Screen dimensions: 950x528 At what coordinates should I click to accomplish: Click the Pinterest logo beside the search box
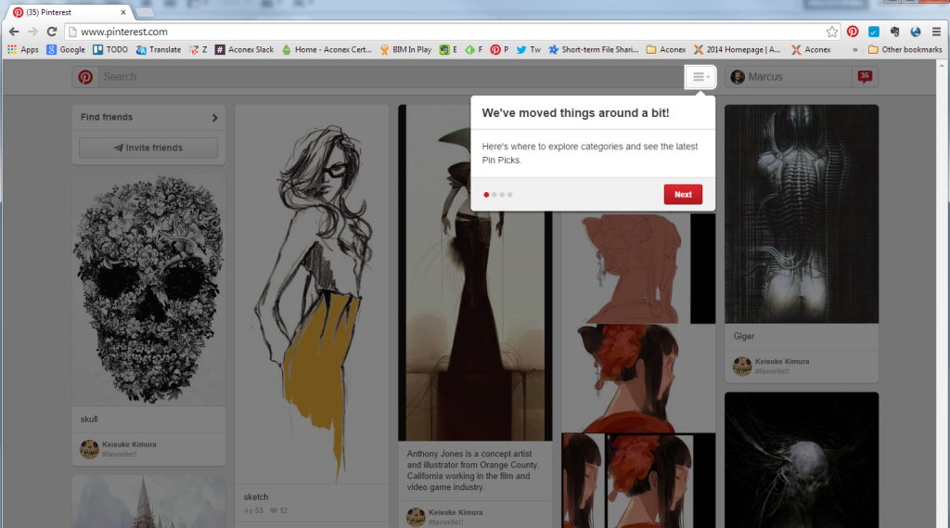coord(85,77)
